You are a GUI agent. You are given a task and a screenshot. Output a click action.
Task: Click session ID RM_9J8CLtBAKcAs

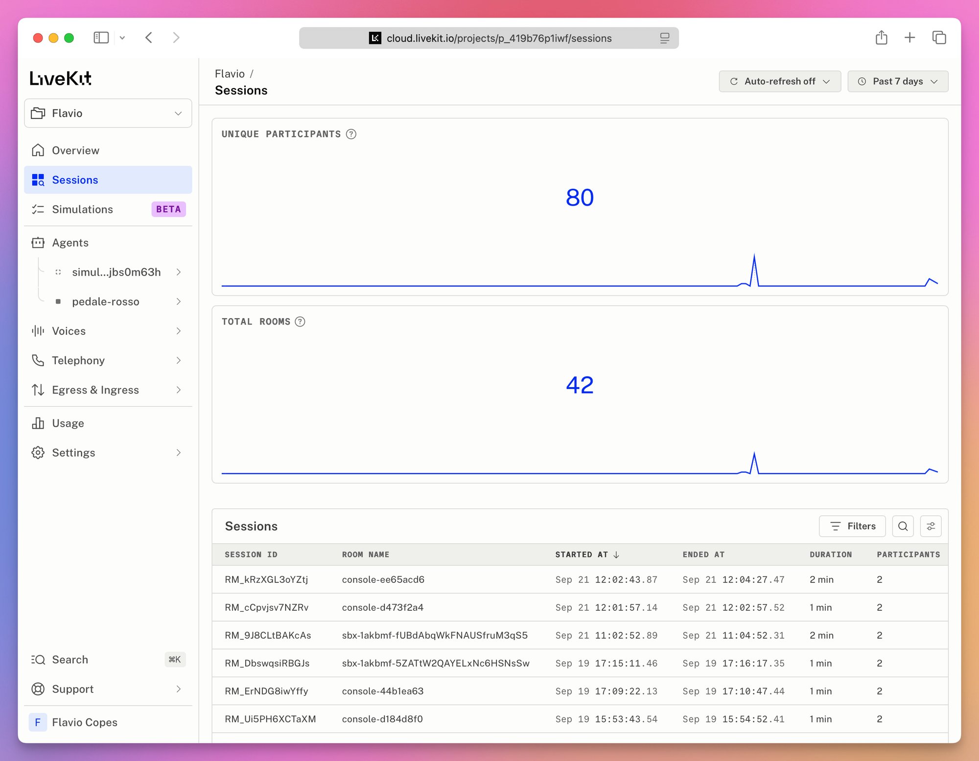point(268,635)
